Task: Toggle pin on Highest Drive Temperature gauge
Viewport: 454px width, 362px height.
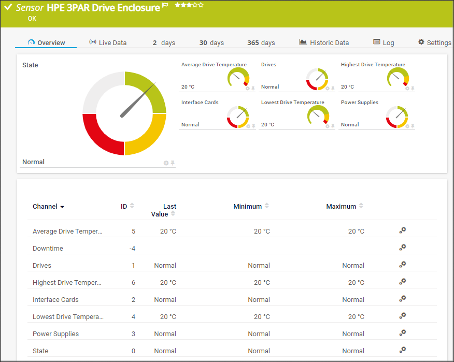Action: point(413,89)
